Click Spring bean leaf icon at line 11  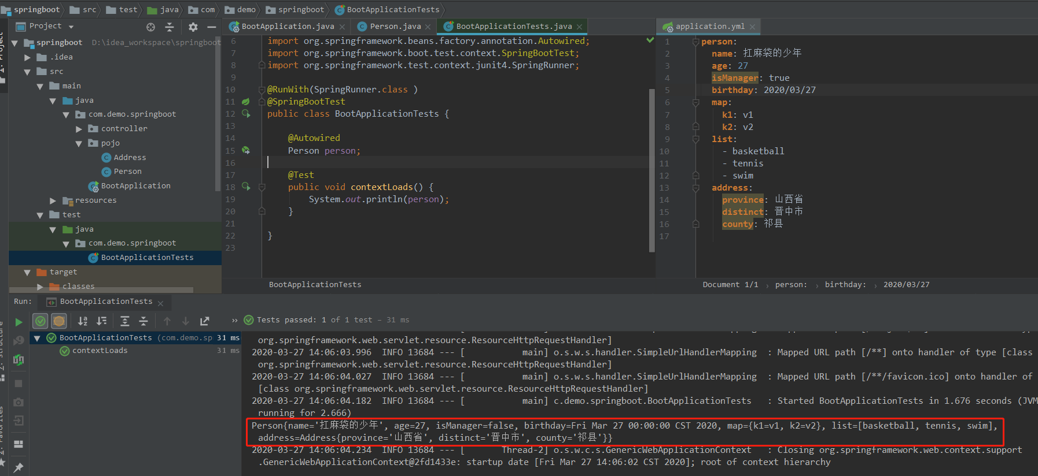tap(246, 102)
